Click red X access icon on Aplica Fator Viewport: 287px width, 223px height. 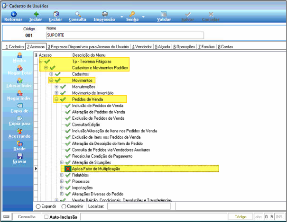point(68,169)
